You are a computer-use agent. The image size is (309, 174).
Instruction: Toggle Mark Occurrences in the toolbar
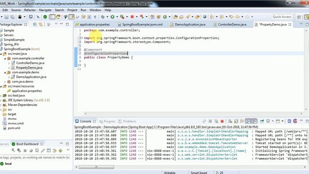(71, 17)
